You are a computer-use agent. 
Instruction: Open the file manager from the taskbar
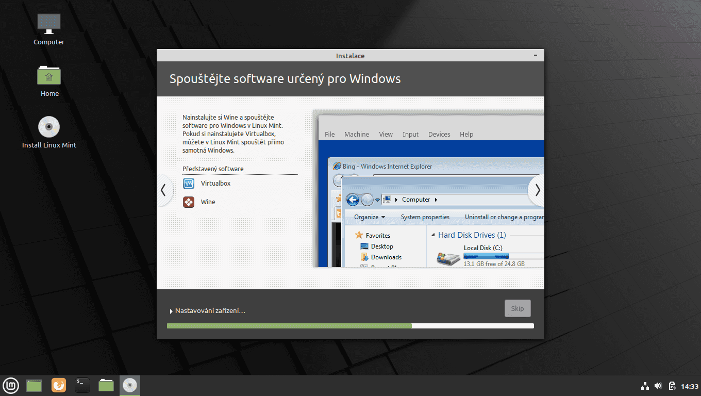(x=106, y=385)
